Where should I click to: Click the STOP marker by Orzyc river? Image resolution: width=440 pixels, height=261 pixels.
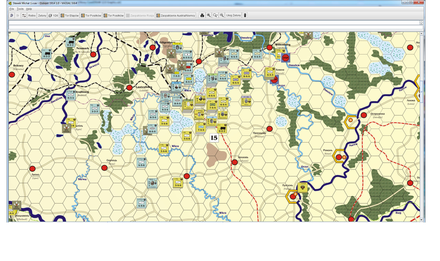pyautogui.click(x=274, y=80)
